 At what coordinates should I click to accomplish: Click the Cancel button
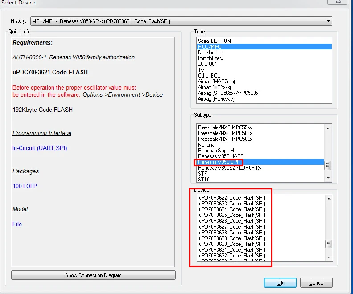tap(316, 282)
